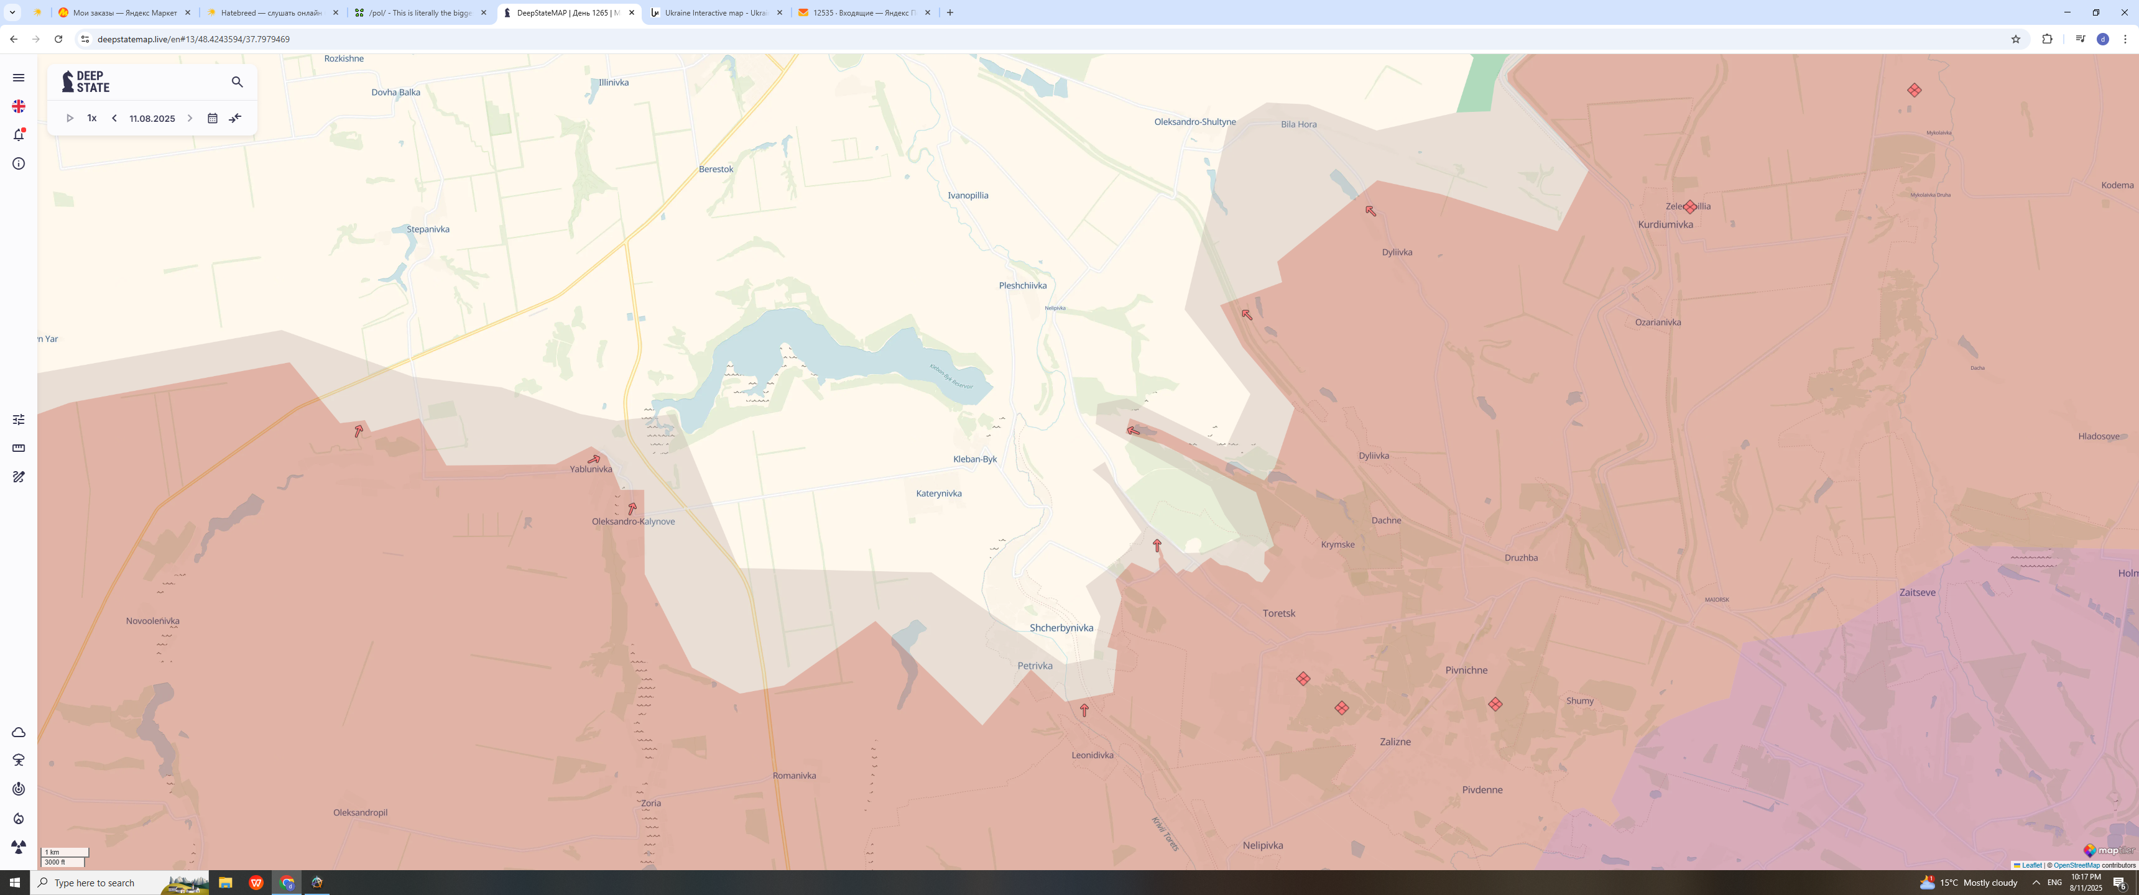Click the attack arrow northwest of Dyliivka north
The height and width of the screenshot is (895, 2139).
pyautogui.click(x=1371, y=211)
